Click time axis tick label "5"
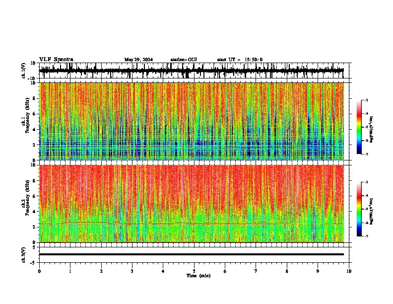 194,271
